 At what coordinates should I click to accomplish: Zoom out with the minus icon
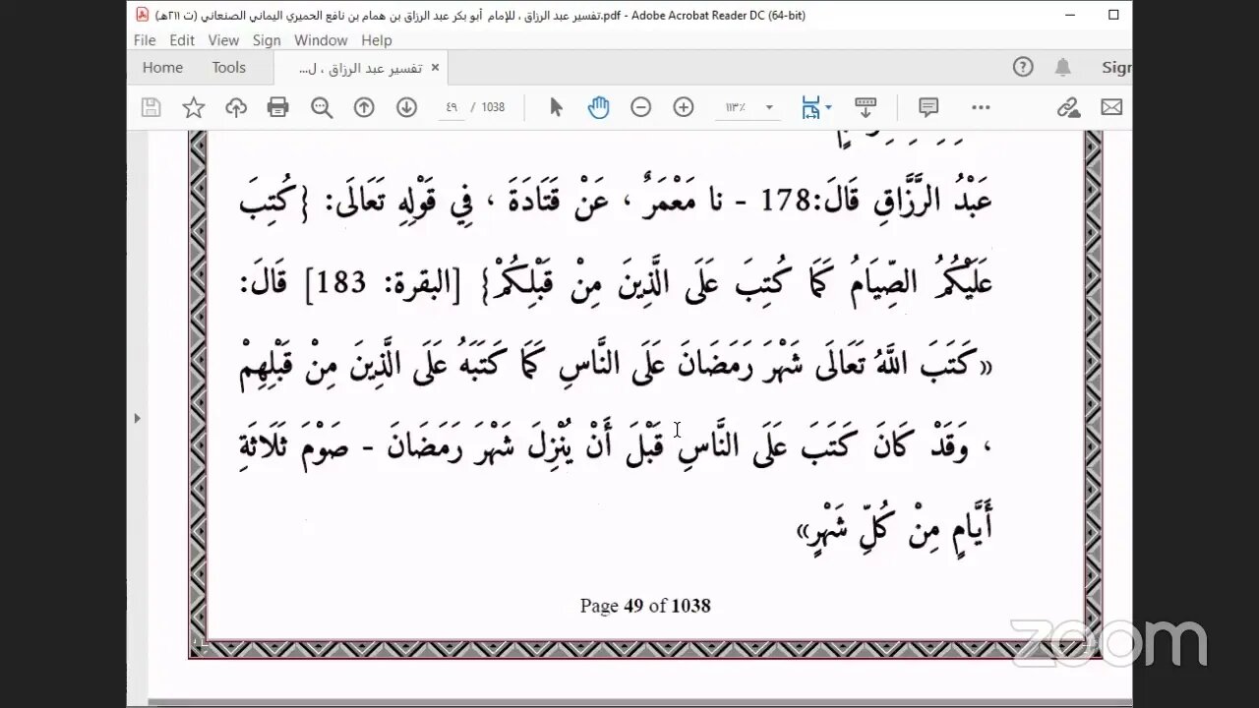(x=641, y=107)
